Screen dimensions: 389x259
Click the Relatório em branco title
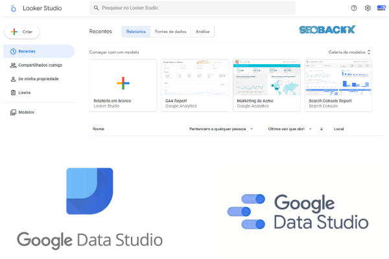[x=112, y=100]
